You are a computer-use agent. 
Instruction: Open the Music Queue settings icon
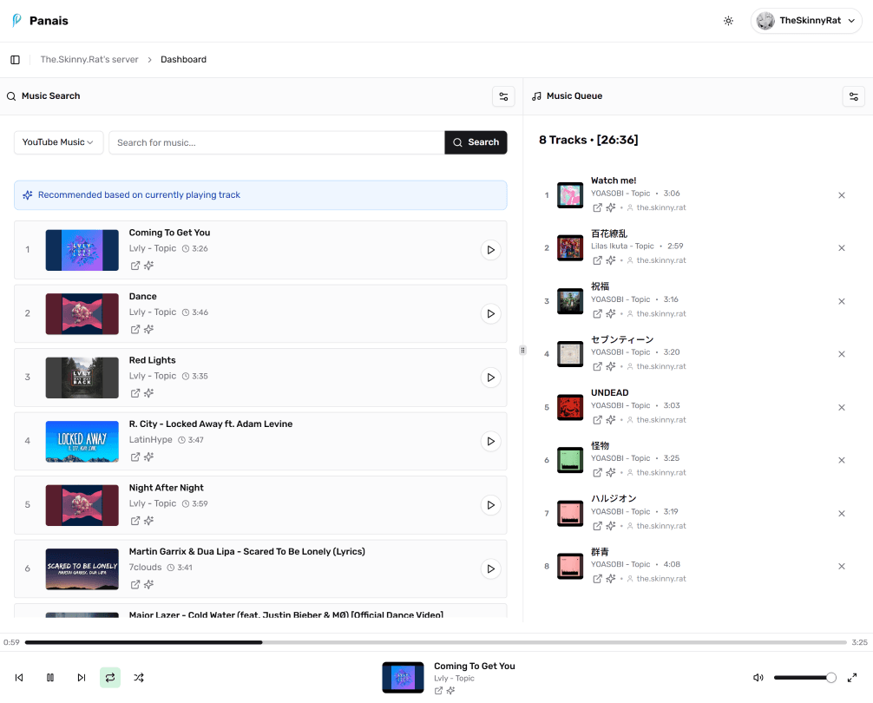[x=853, y=96]
